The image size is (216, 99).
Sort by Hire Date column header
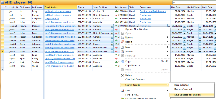pos(178,7)
